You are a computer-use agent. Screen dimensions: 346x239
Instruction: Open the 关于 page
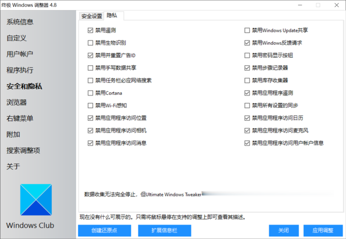pos(13,167)
